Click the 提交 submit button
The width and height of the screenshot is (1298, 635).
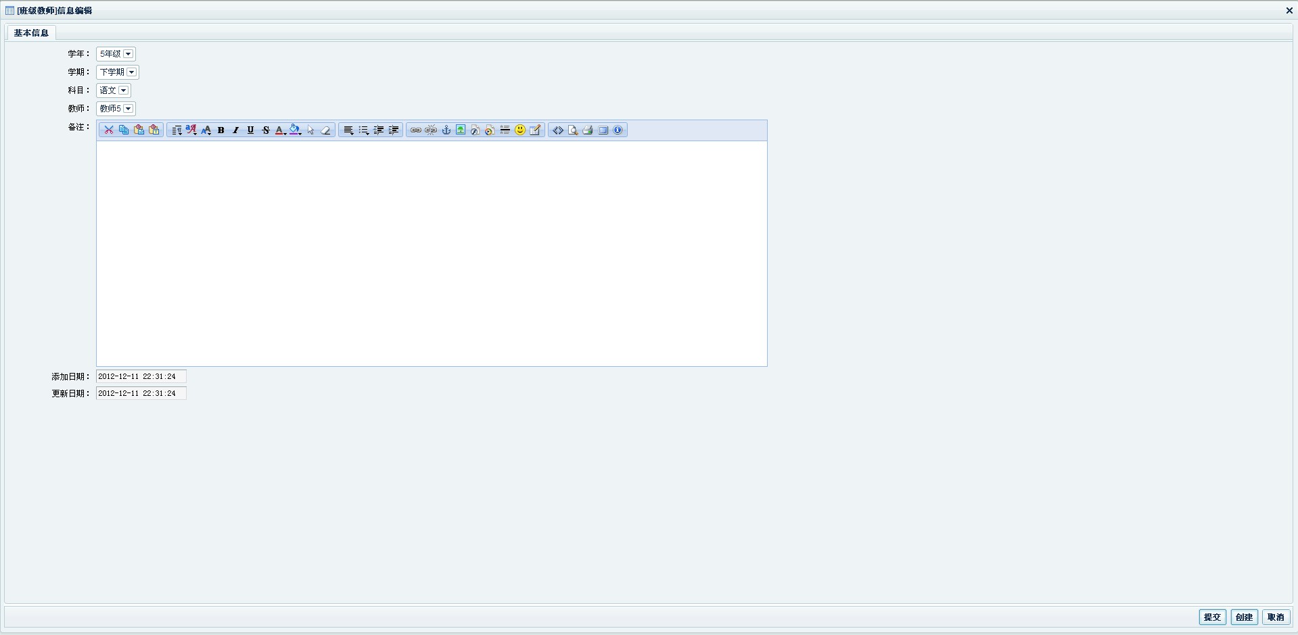[x=1212, y=617]
